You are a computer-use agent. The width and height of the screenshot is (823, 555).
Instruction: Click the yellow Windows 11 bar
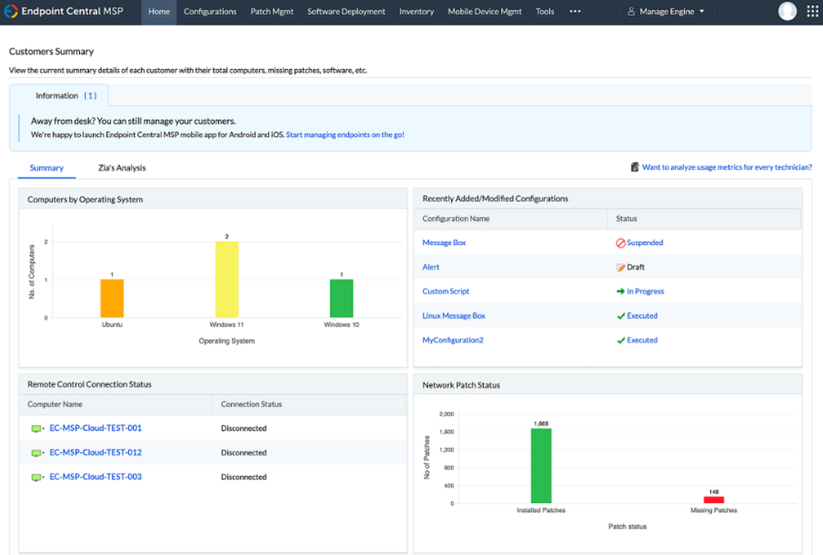(226, 280)
